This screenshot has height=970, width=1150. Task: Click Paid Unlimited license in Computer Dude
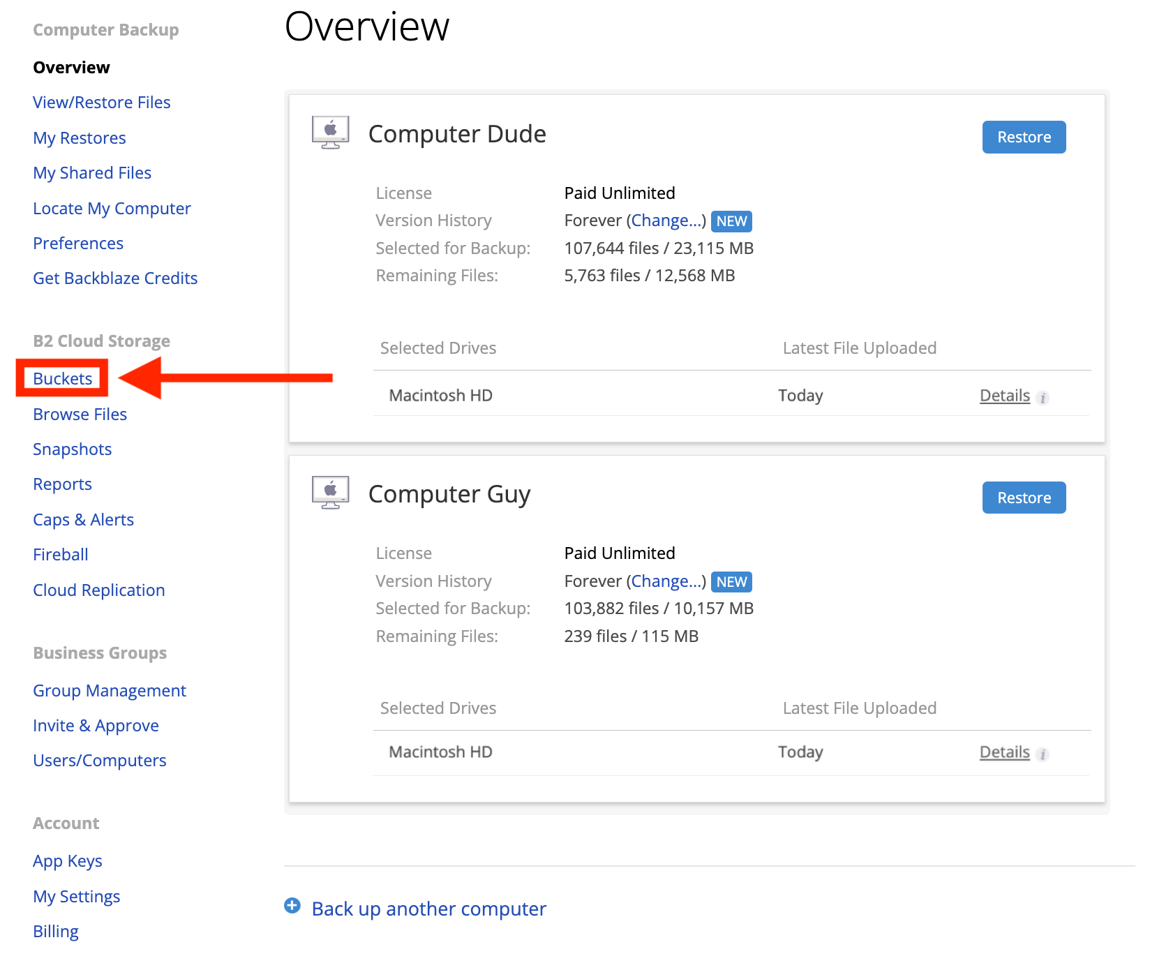(x=620, y=193)
